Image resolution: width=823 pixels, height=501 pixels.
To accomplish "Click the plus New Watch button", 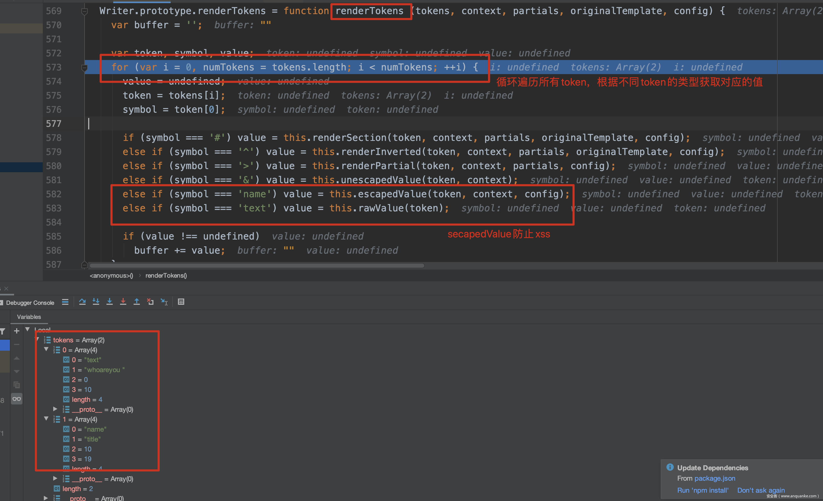I will [17, 331].
